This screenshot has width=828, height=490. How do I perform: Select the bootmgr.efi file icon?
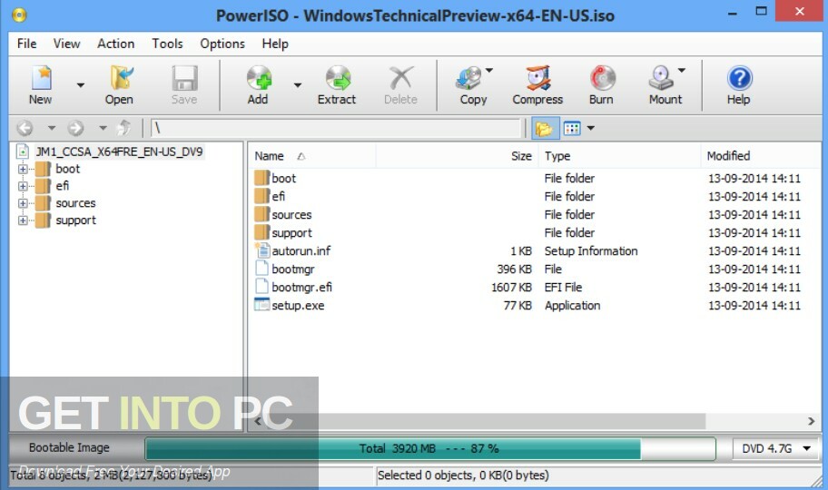[x=261, y=287]
